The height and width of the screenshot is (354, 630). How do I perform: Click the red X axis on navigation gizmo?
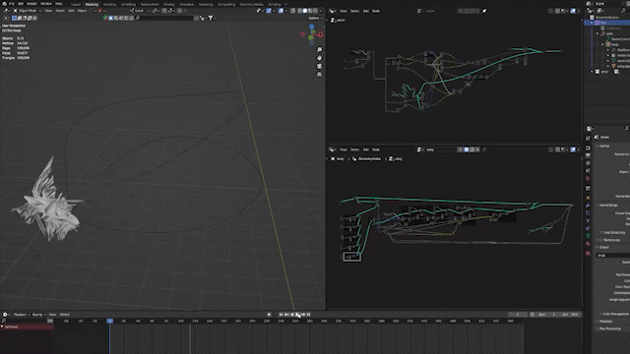(x=321, y=34)
